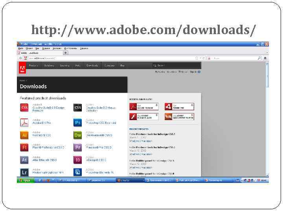Image resolution: width=283 pixels, height=212 pixels.
Task: Open the last browser menu (Справка)
Action: [84, 48]
